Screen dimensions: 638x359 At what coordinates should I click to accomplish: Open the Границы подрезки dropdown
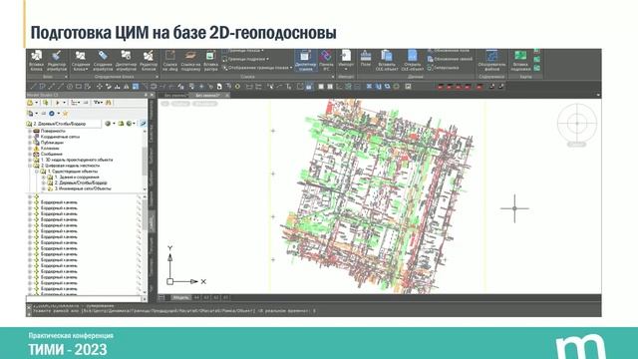(246, 59)
